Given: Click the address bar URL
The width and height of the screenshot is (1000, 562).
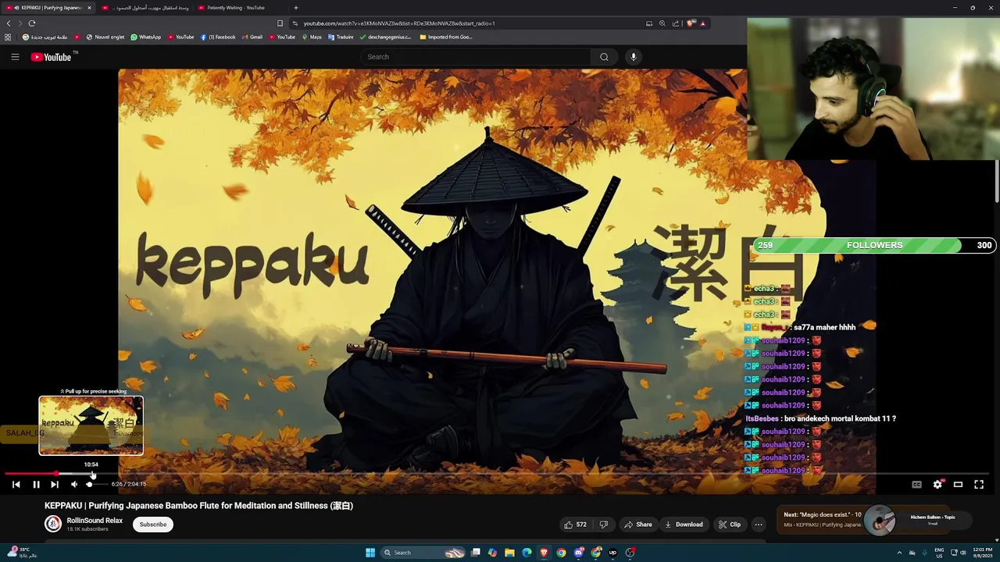Looking at the screenshot, I should (x=399, y=23).
